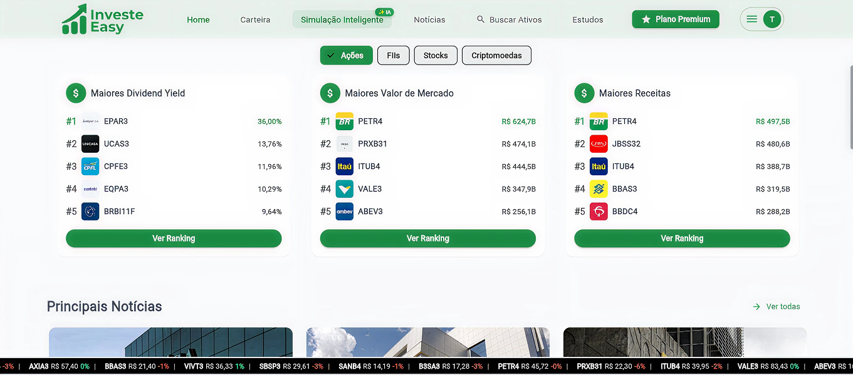853x375 pixels.
Task: Click the R$ 347,9B value for VALE3
Action: click(x=519, y=189)
